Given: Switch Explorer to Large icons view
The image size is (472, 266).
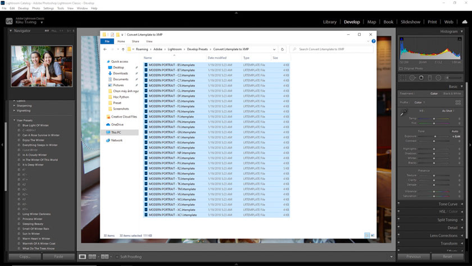Looking at the screenshot, I should (373, 235).
